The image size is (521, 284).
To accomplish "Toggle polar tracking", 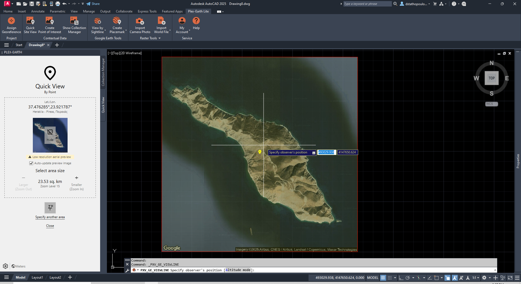I will click(x=408, y=277).
